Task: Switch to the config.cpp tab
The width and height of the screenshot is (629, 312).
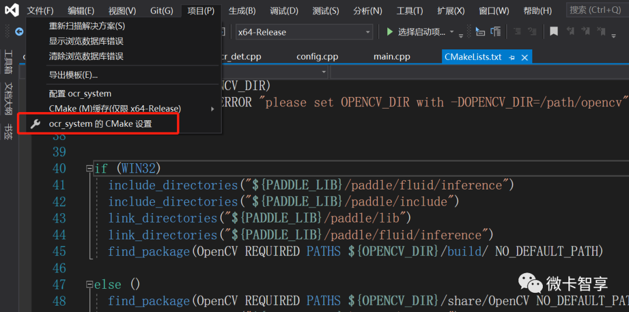Action: coord(317,57)
